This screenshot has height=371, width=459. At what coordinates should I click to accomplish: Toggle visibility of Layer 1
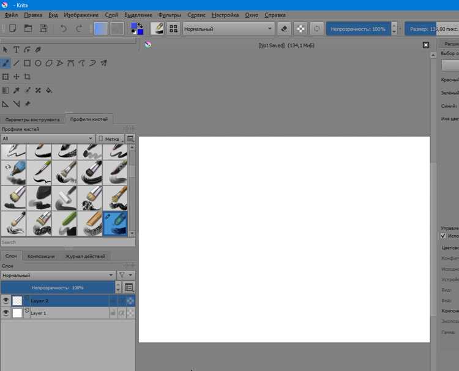(x=6, y=313)
